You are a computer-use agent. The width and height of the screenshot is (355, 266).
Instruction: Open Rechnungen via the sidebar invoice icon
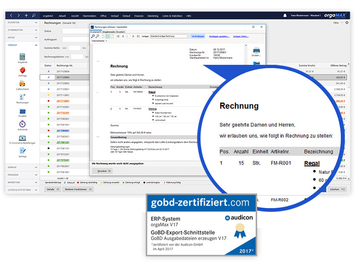pyautogui.click(x=22, y=97)
